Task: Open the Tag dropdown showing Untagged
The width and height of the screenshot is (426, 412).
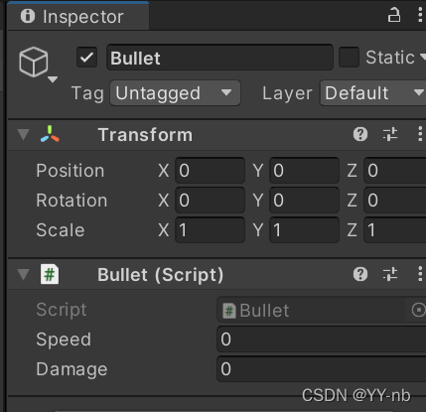Action: [175, 93]
